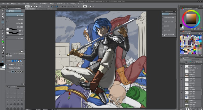203x110 pixels.
Task: Select レイヤー 51 thumbnail in layer panel
Action: pos(187,93)
